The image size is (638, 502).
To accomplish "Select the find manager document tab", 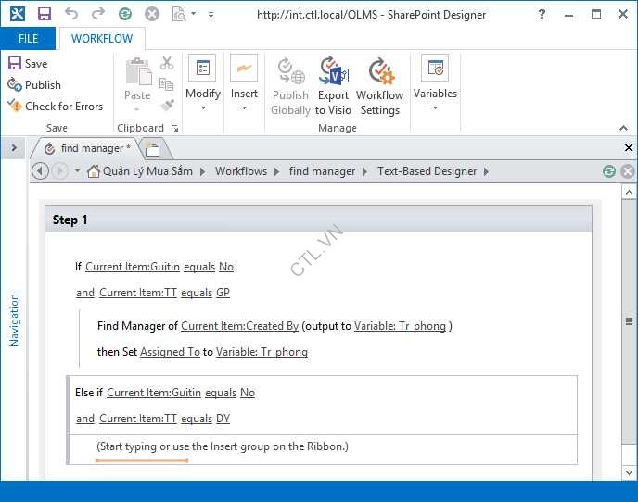I will [91, 148].
